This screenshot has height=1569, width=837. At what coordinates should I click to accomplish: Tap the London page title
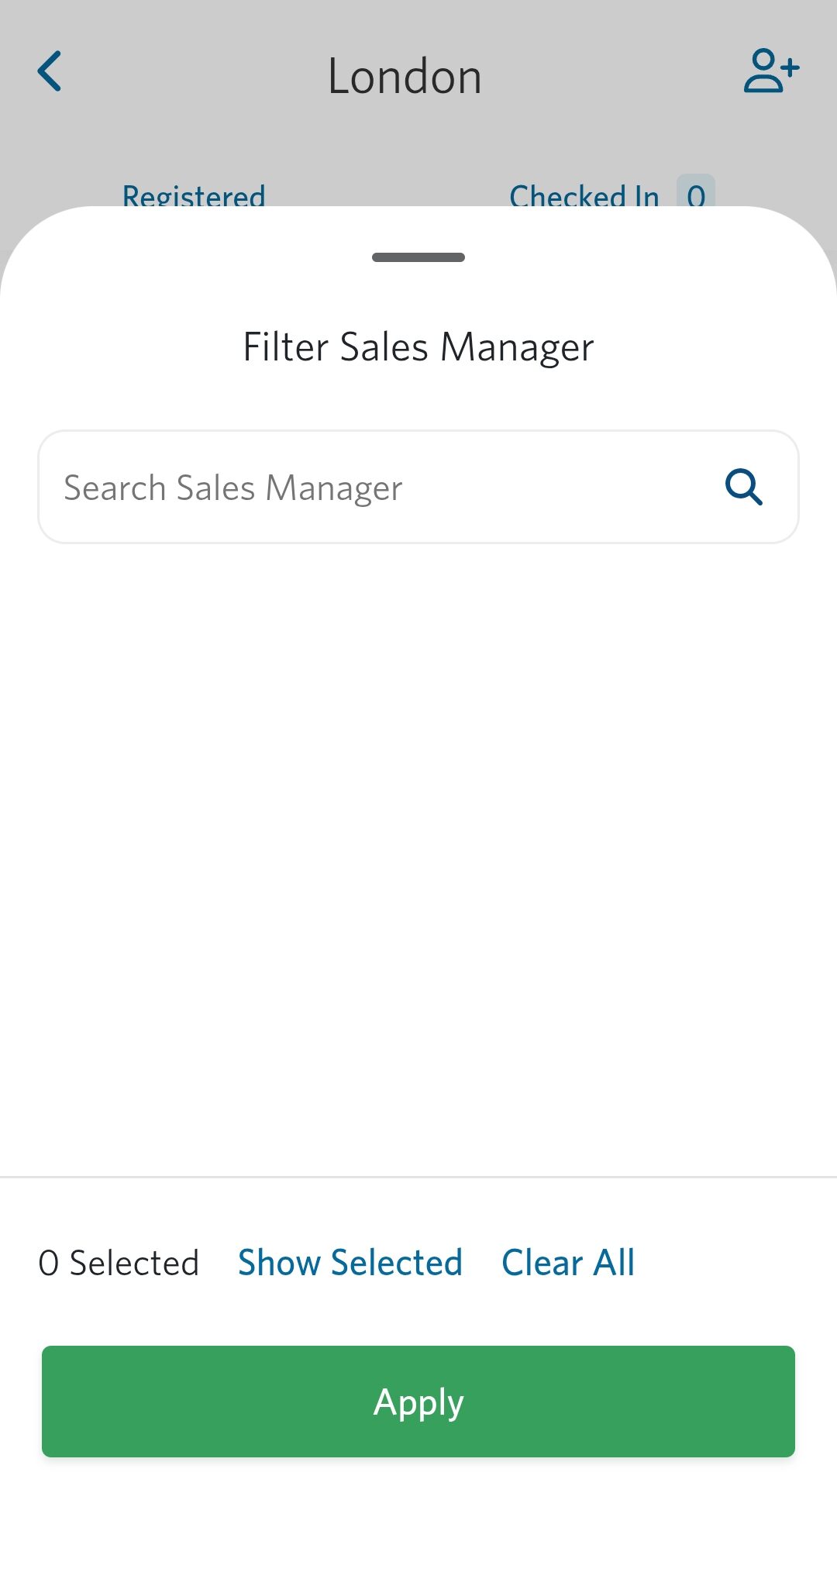tap(405, 77)
